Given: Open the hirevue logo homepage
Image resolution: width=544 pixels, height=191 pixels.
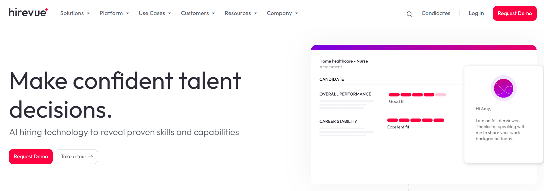Looking at the screenshot, I should click(x=28, y=12).
